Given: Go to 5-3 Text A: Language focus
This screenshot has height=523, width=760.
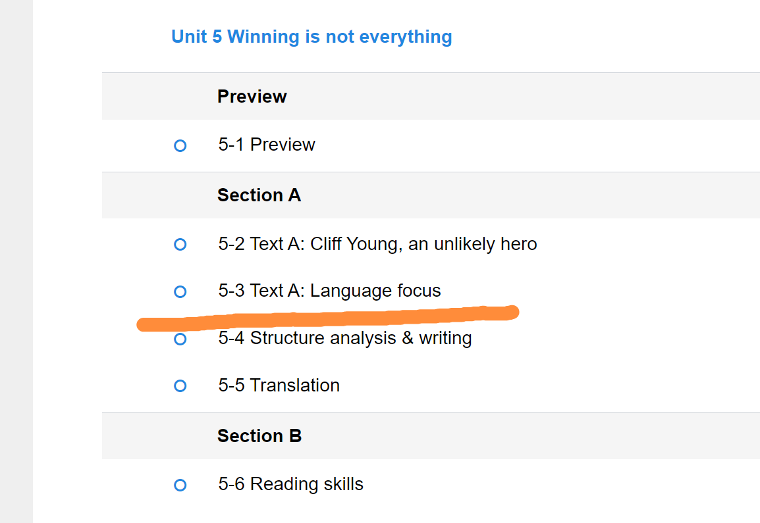Looking at the screenshot, I should pyautogui.click(x=329, y=291).
